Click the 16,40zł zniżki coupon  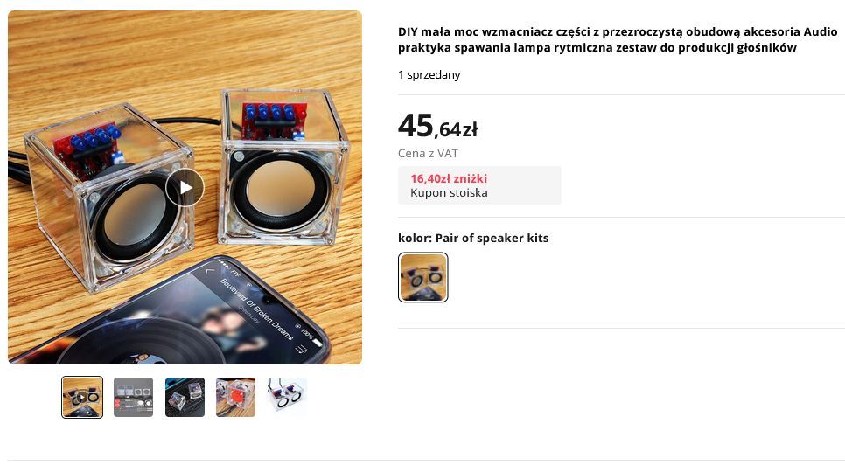[x=449, y=178]
